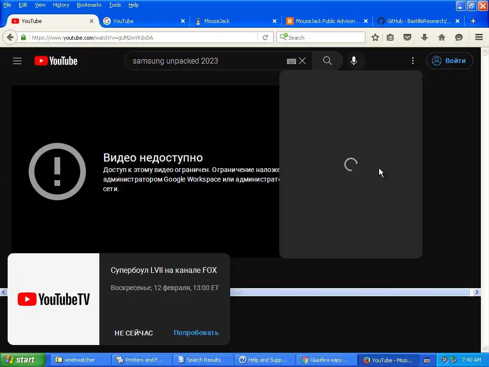Open the Printers and Faxes taskbar item
Image resolution: width=489 pixels, height=367 pixels.
[x=141, y=360]
